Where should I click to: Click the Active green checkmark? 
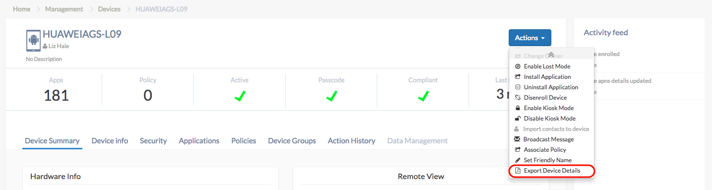point(240,96)
